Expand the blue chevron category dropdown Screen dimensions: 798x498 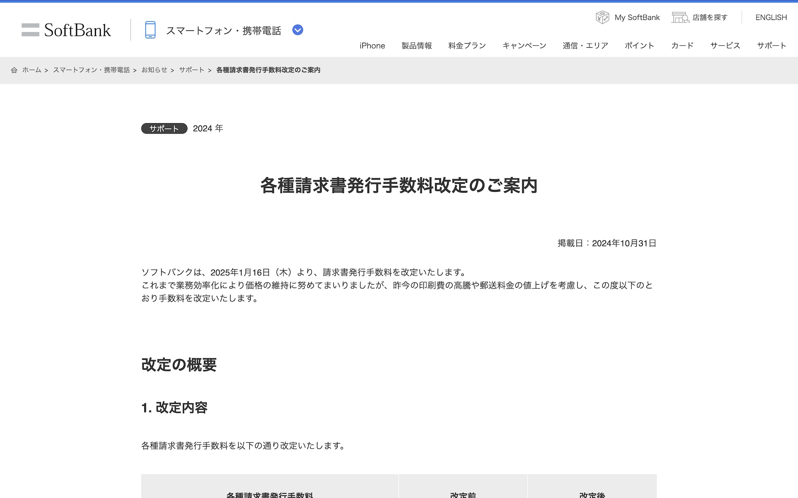pos(298,30)
